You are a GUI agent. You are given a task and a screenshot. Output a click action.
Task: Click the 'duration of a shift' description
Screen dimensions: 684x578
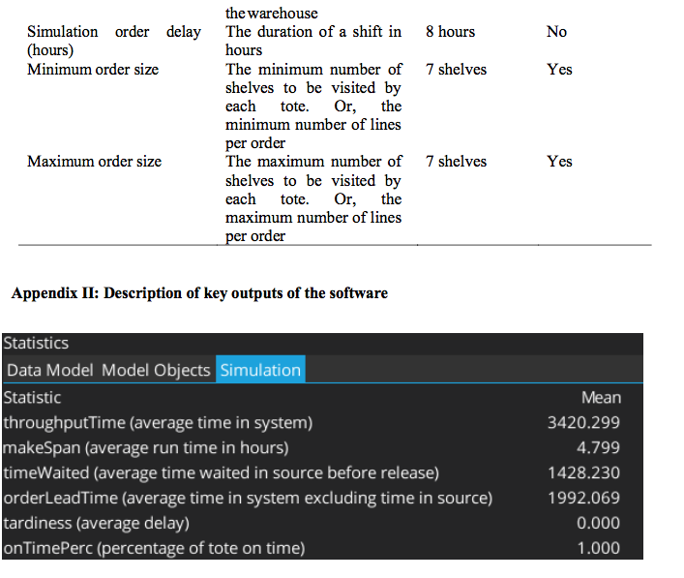point(313,41)
